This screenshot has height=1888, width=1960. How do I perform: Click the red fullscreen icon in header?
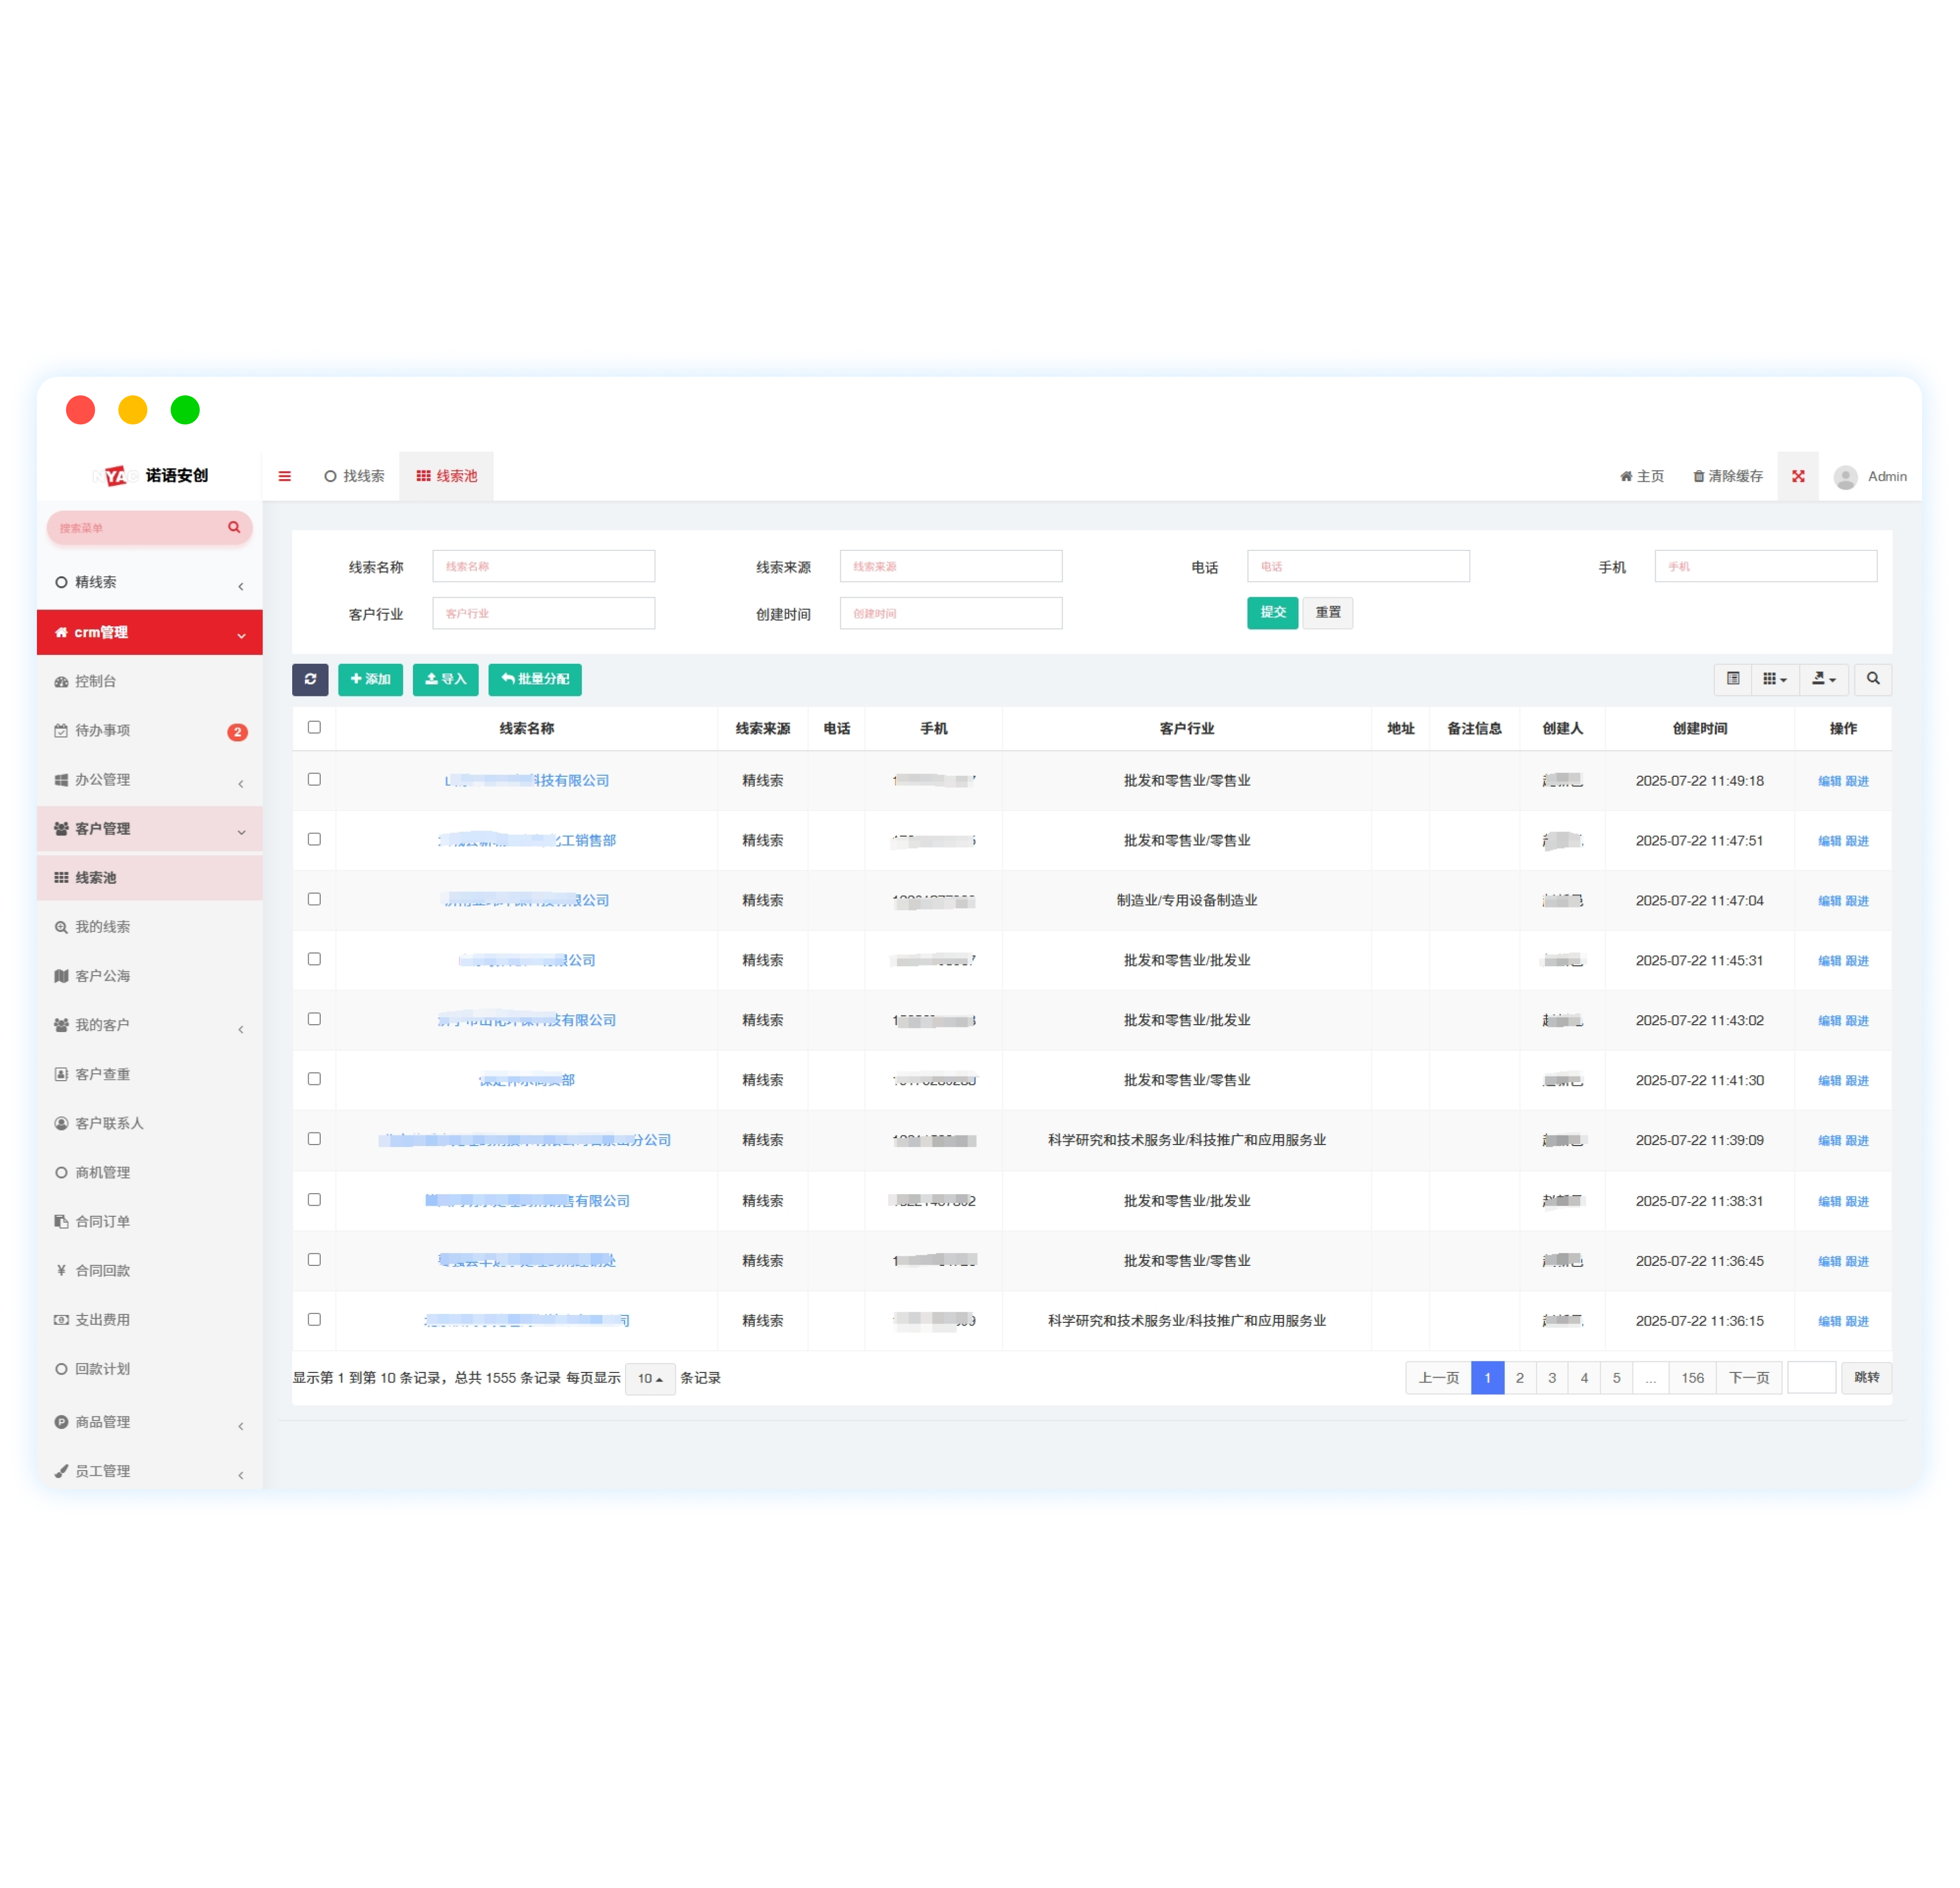click(x=1797, y=476)
